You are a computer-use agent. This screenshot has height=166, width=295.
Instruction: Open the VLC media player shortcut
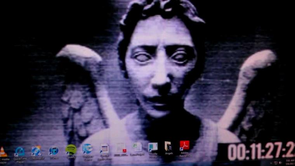point(3,151)
